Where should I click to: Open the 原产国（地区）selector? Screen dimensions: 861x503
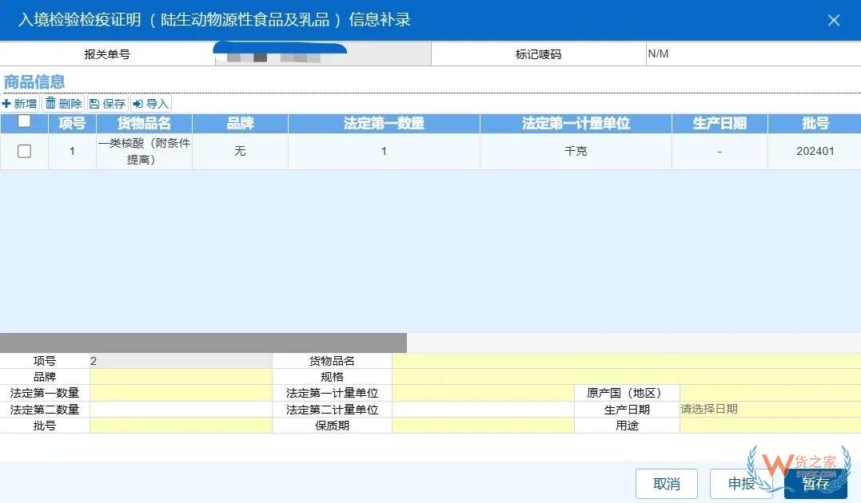pos(767,393)
